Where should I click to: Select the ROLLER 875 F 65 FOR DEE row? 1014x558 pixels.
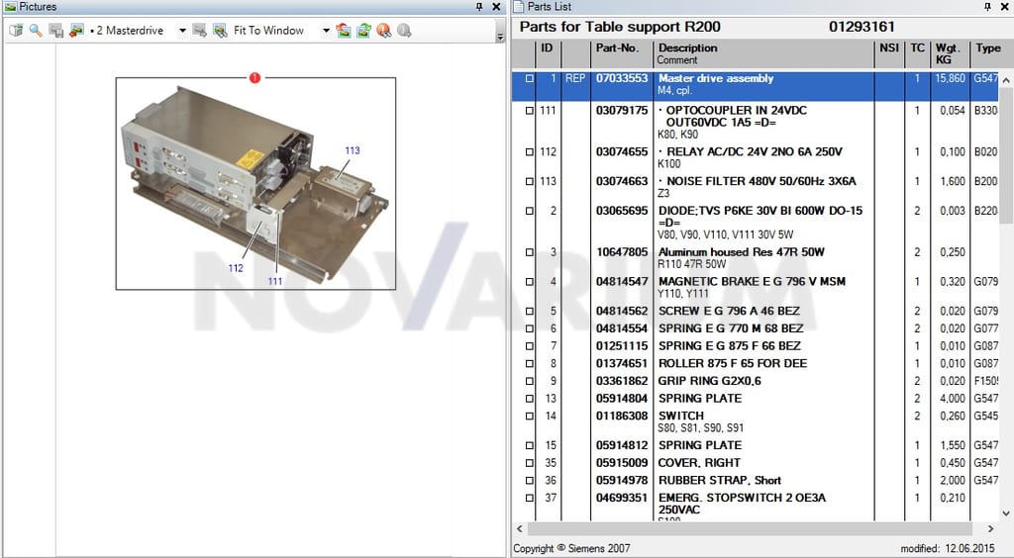(x=756, y=364)
